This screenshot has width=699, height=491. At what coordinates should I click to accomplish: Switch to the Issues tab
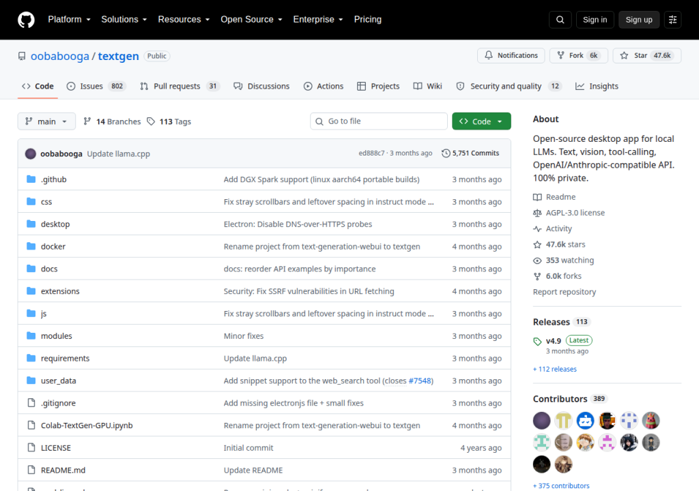pos(96,86)
